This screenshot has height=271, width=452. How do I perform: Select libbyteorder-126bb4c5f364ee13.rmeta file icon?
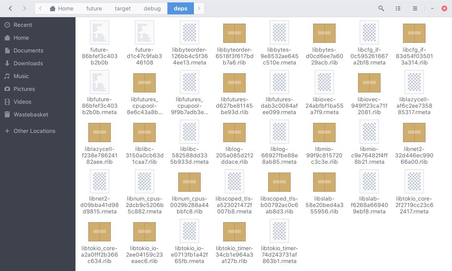[189, 32]
